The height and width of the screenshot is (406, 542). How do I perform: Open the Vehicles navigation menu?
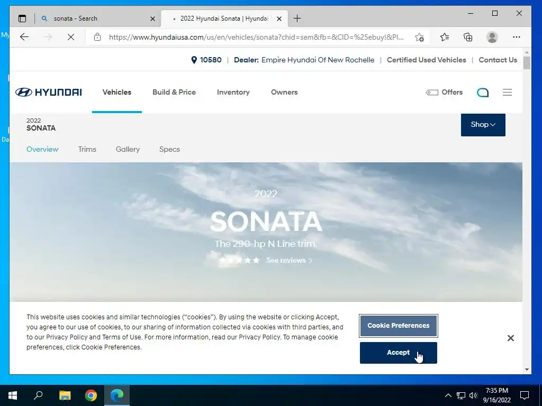(x=117, y=92)
